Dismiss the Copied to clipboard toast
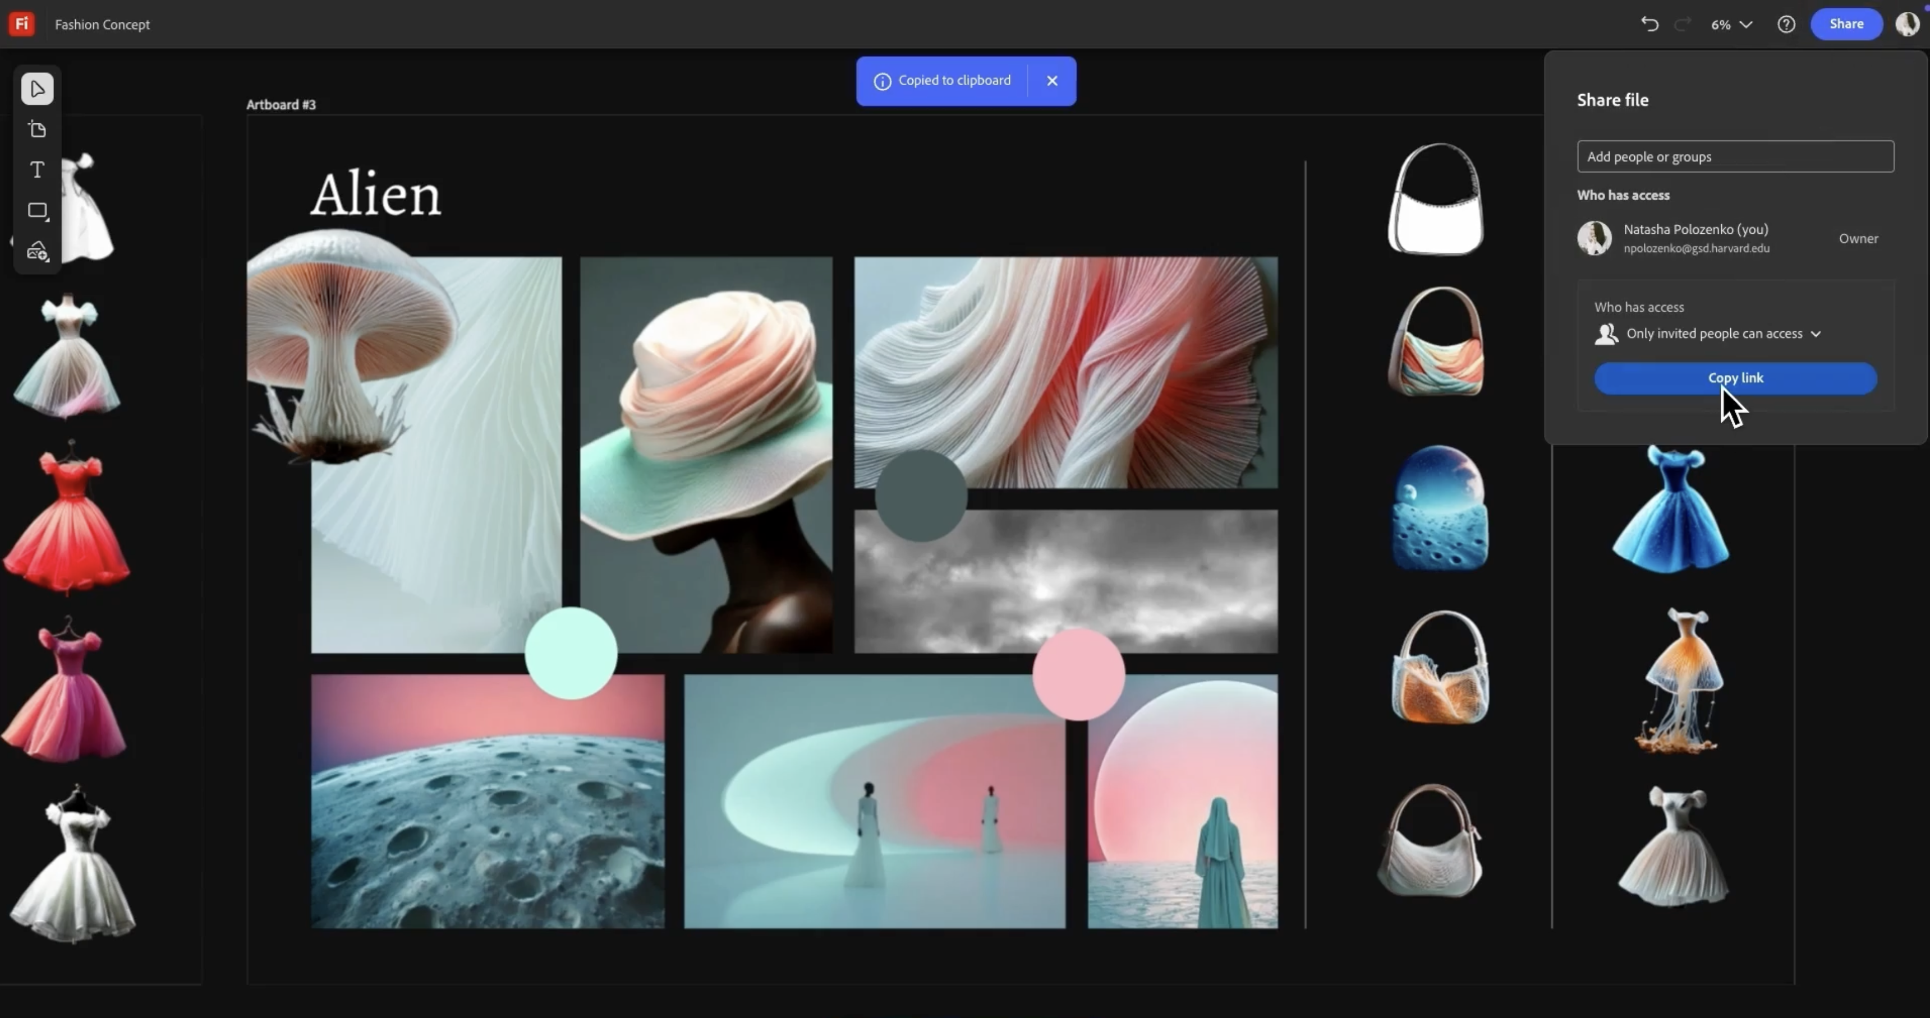This screenshot has width=1930, height=1018. [x=1052, y=81]
